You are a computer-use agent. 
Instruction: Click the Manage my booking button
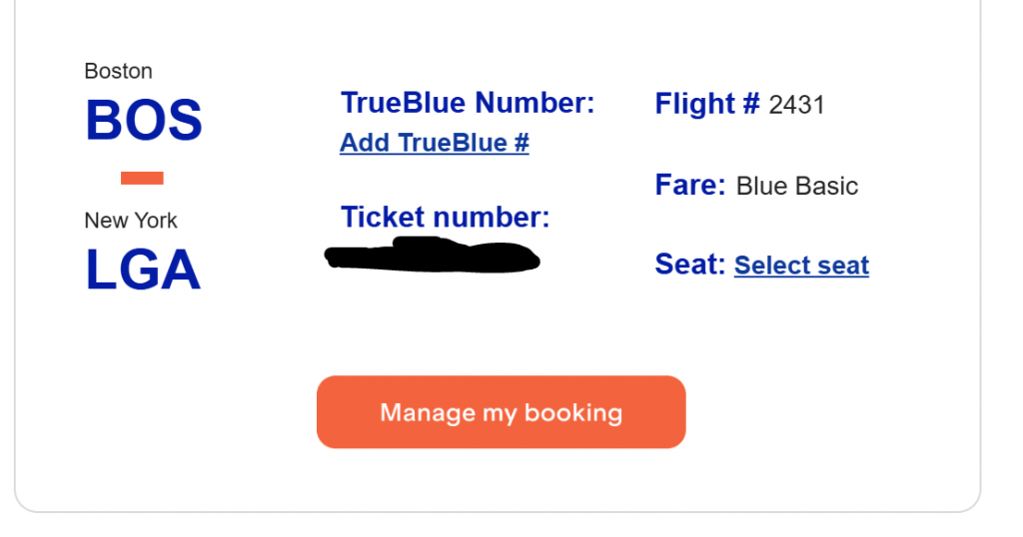coord(501,412)
